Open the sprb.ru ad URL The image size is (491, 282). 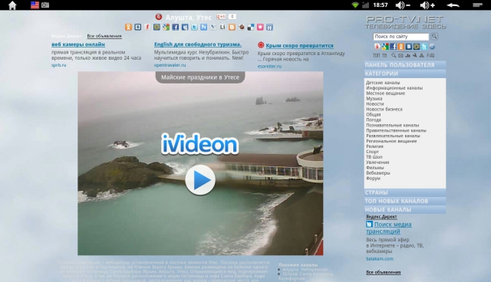pyautogui.click(x=59, y=65)
